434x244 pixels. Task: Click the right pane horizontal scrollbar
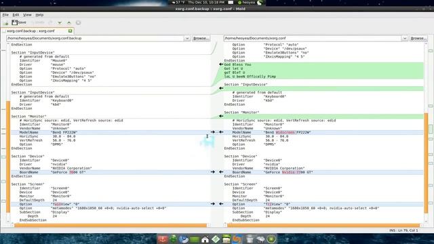coord(323,225)
